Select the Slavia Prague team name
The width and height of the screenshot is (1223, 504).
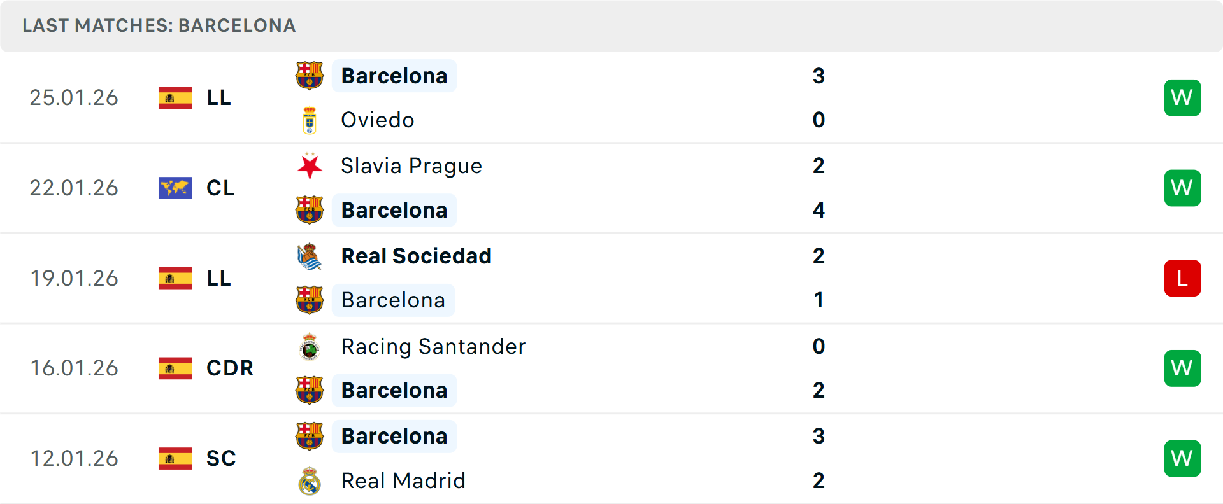pos(411,165)
